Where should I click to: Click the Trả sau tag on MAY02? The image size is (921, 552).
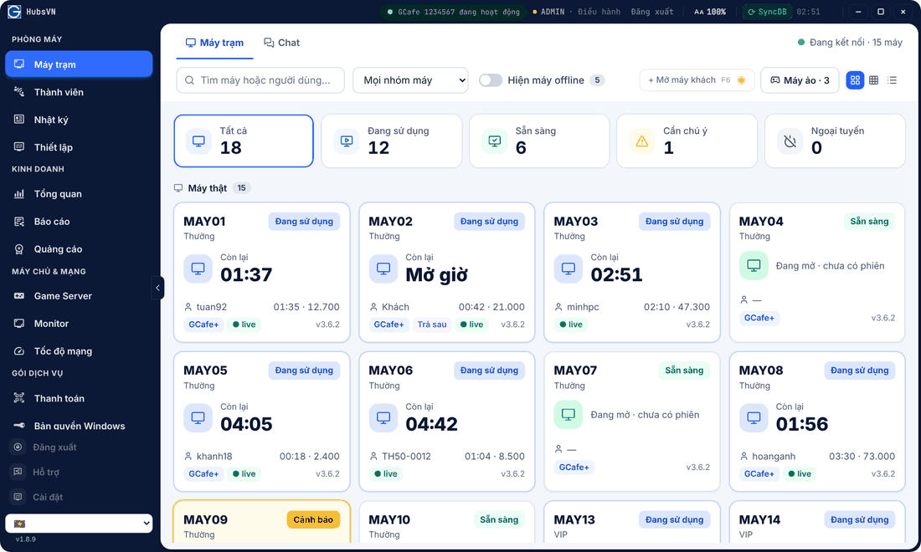pyautogui.click(x=432, y=325)
